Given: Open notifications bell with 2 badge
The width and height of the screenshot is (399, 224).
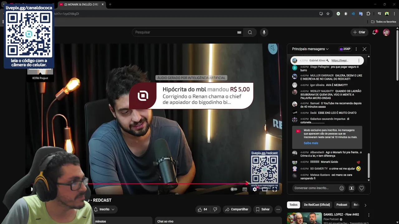Looking at the screenshot, I should [x=374, y=32].
